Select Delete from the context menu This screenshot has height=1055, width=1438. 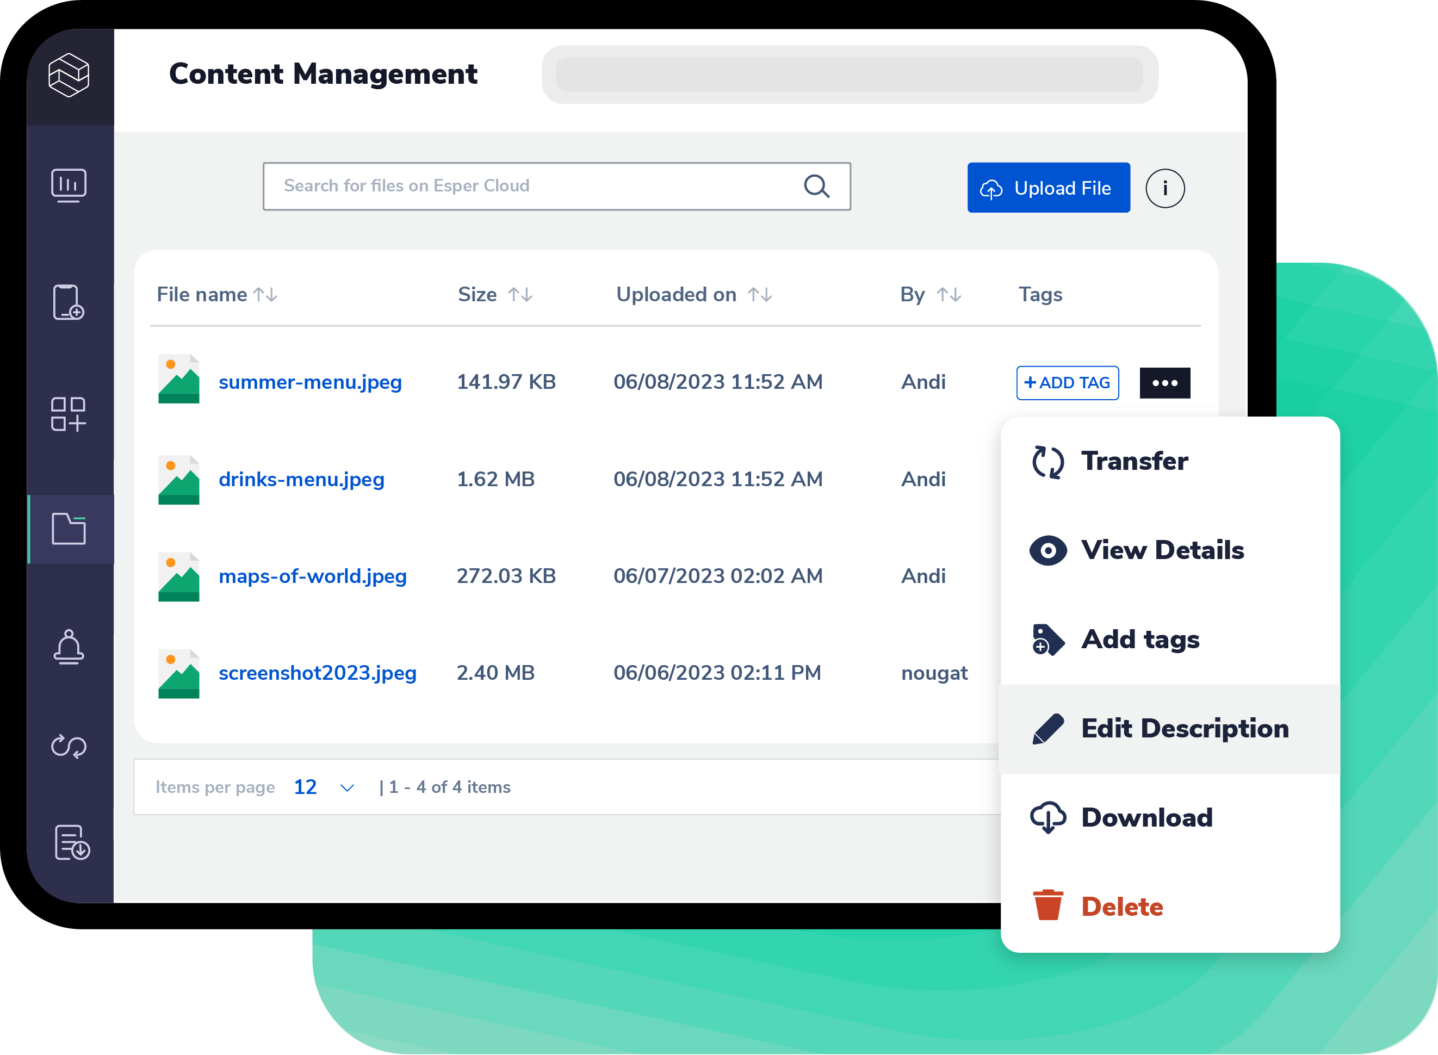coord(1123,907)
